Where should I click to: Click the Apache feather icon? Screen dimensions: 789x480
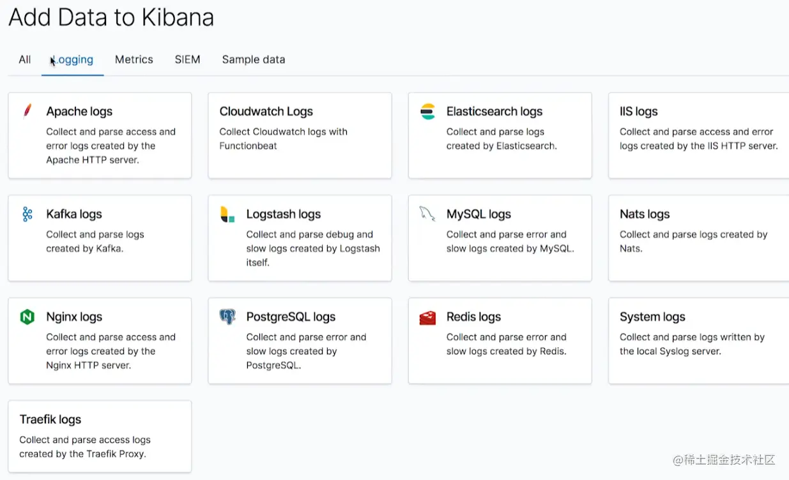(x=27, y=112)
